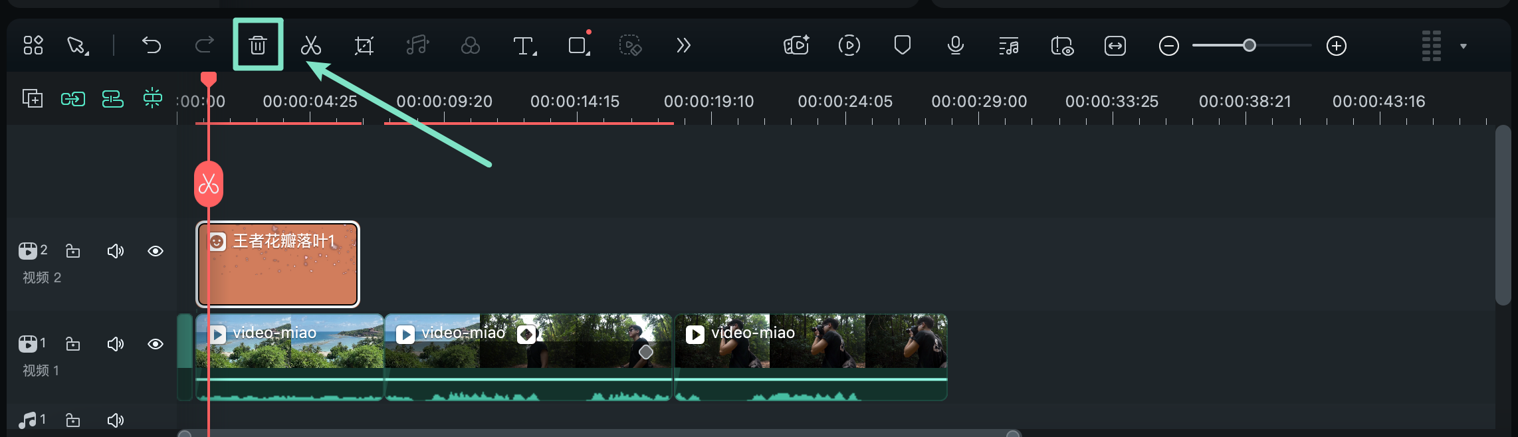
Task: Hide the 视频 2 track with eye icon
Action: point(156,251)
